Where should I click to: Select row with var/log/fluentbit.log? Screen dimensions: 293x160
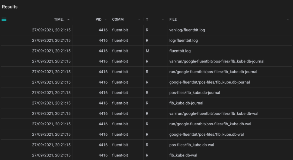[x=146, y=30]
